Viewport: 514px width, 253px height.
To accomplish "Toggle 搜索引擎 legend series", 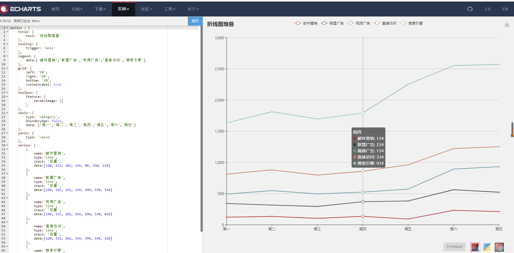I will (x=411, y=23).
